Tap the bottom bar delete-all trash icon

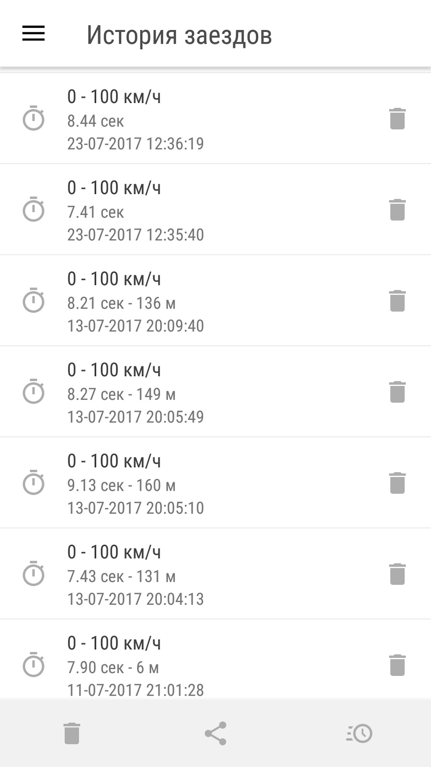72,733
